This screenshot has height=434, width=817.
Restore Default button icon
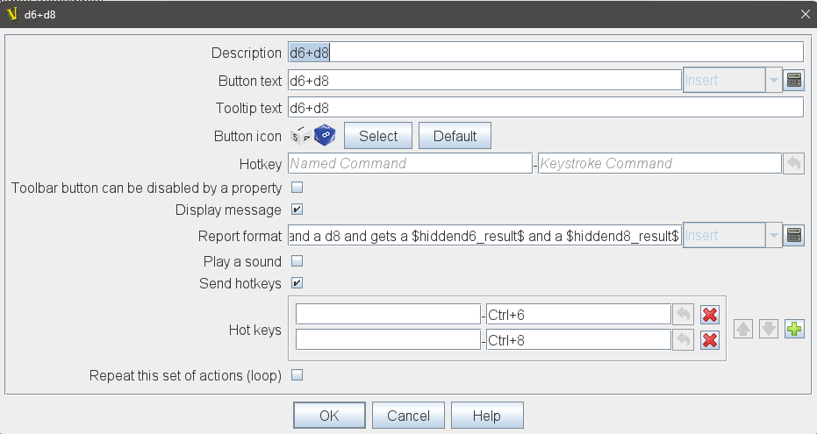click(455, 136)
